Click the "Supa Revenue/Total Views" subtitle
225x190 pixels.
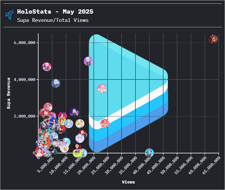(x=53, y=20)
